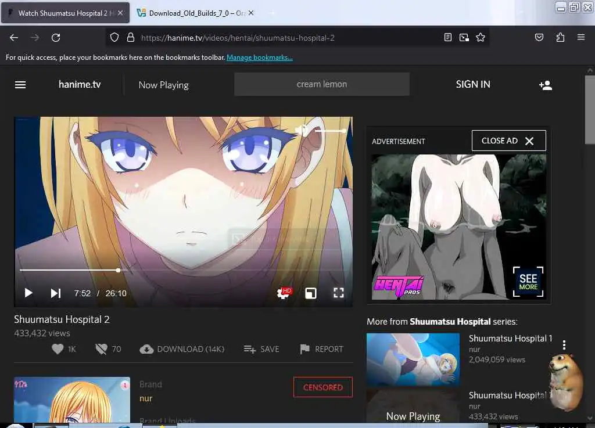This screenshot has width=595, height=428.
Task: Report the video with the flag button
Action: coord(321,349)
